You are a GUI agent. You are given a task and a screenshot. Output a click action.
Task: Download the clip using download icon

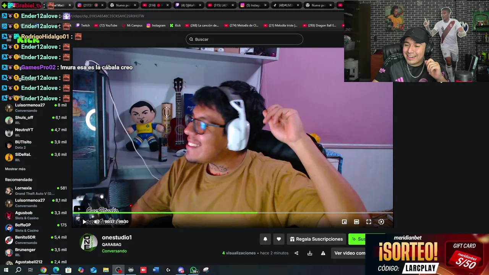coord(310,253)
